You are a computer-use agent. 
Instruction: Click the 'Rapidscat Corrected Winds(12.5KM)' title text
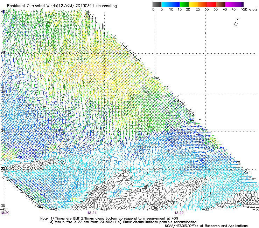[x=40, y=6]
